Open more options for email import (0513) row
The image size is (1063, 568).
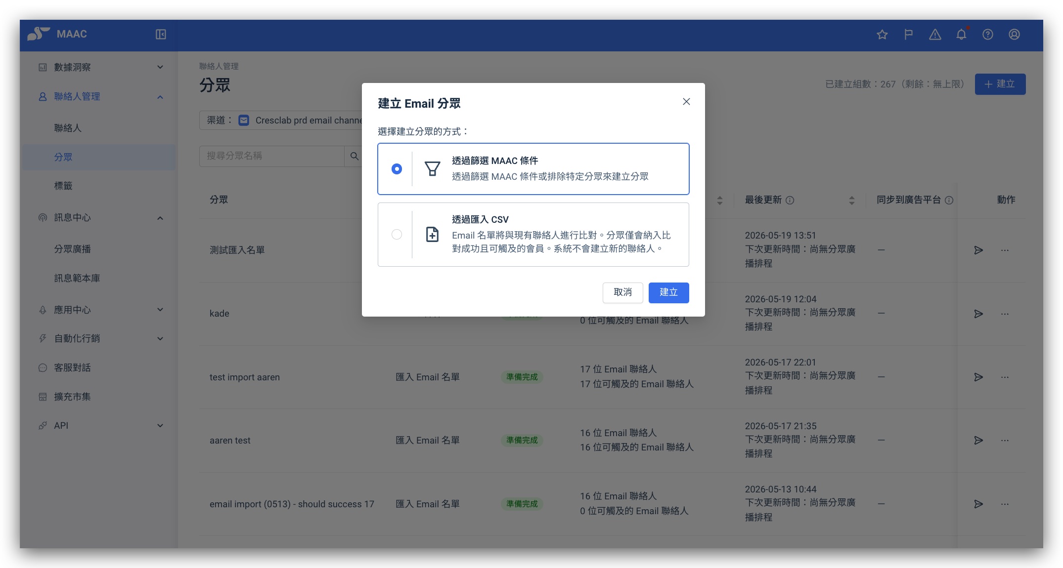coord(1005,504)
